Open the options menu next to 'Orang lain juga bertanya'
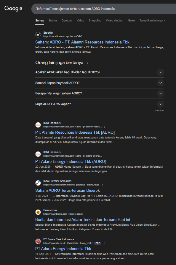Image resolution: width=176 pixels, height=265 pixels. [x=87, y=63]
